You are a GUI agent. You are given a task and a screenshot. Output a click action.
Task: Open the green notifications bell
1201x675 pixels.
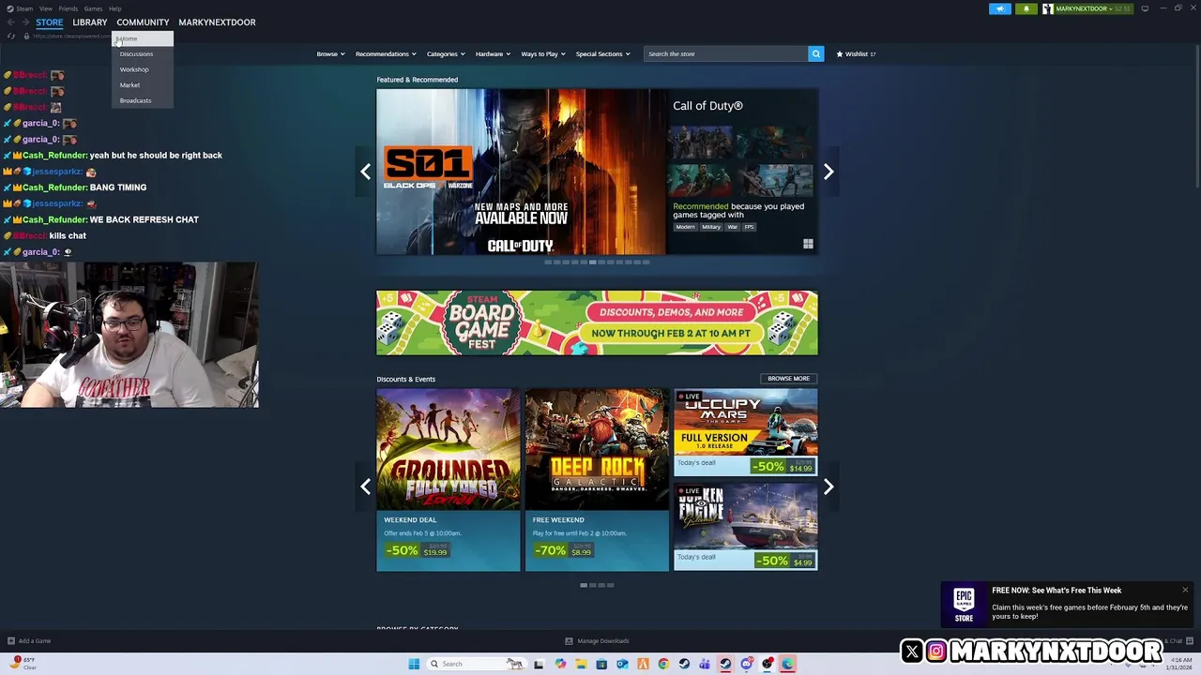[x=1026, y=8]
